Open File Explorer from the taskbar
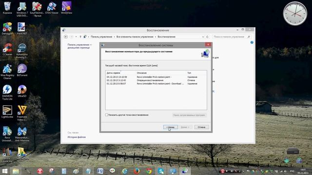The image size is (312, 175). [16, 171]
